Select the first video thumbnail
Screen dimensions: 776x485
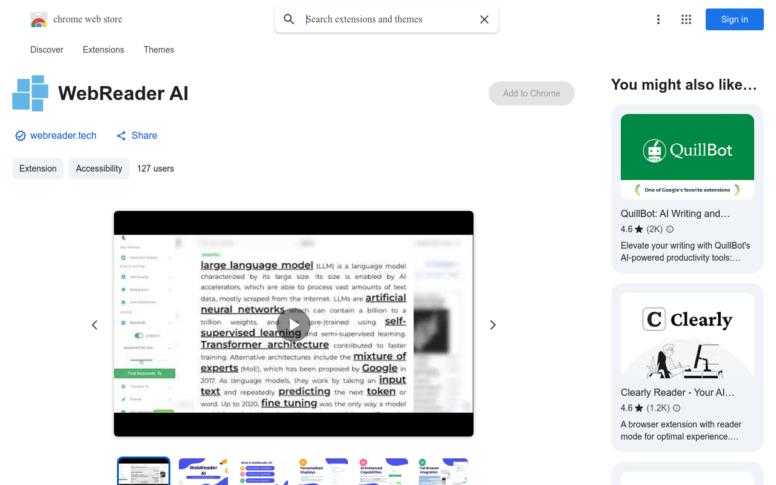click(144, 472)
